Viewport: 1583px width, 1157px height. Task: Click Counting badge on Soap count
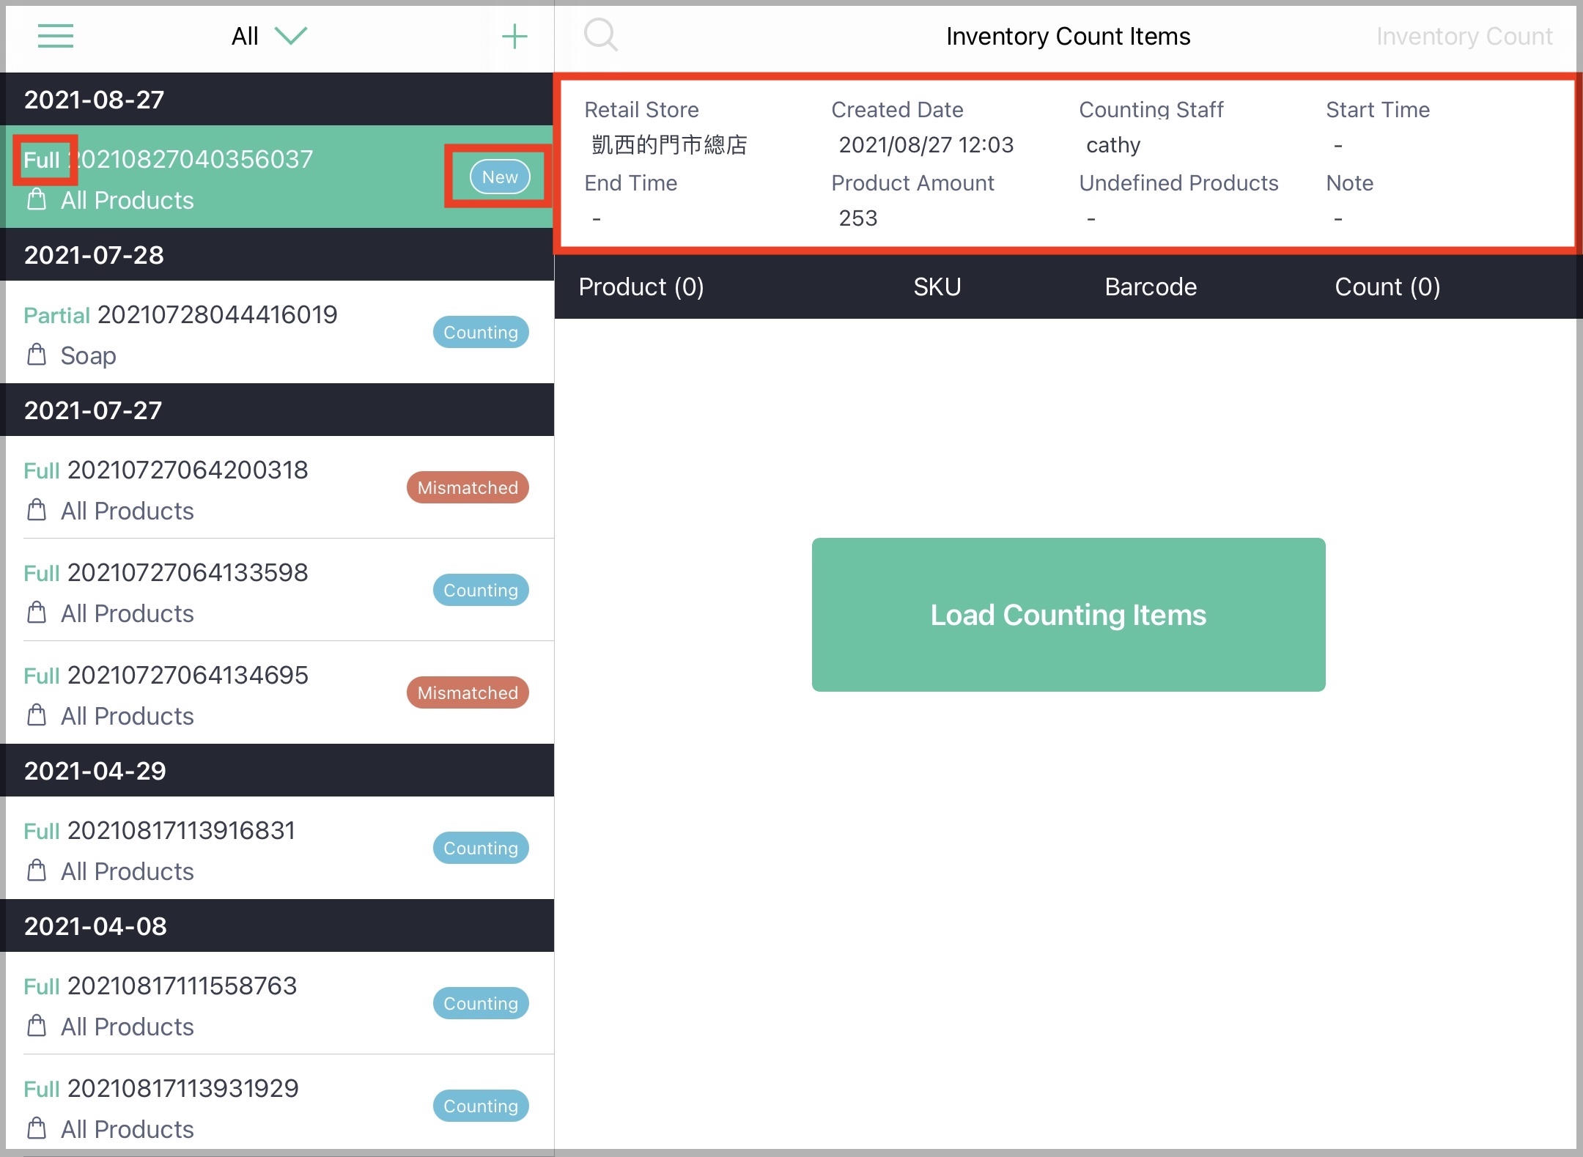(x=481, y=332)
